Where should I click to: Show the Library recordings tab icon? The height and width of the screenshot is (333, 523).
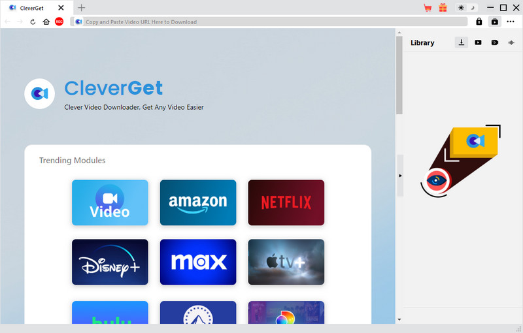(495, 42)
